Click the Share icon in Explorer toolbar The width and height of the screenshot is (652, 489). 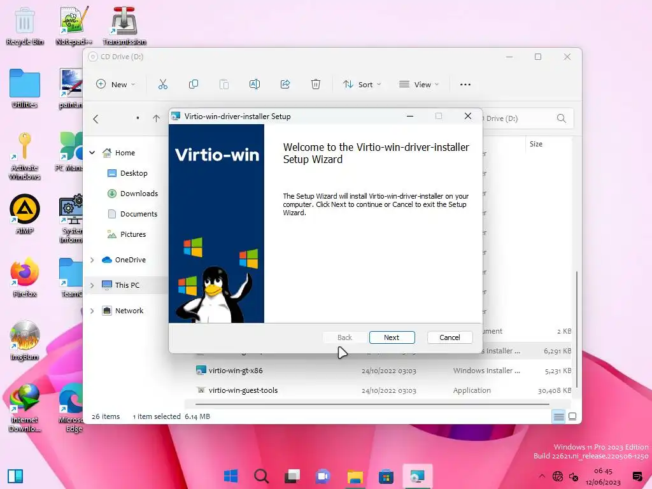285,85
